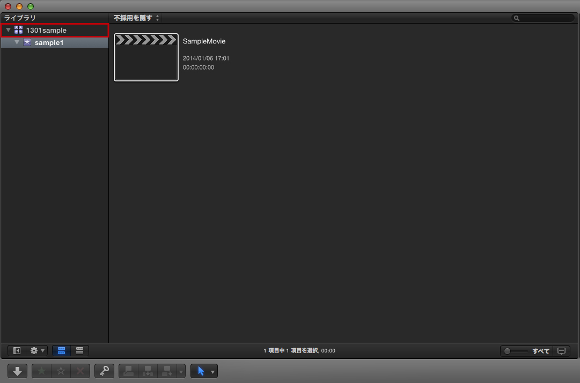Click the insert clip edit button
The width and height of the screenshot is (580, 383).
[148, 371]
